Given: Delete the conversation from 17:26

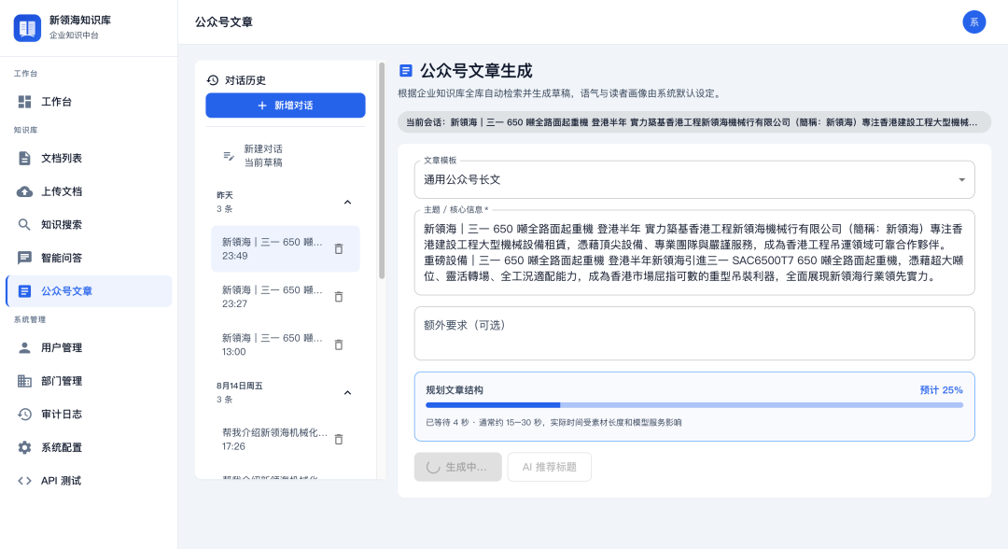Looking at the screenshot, I should (x=339, y=440).
